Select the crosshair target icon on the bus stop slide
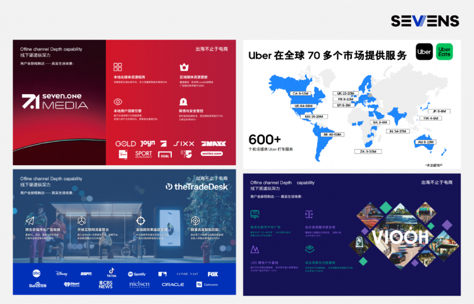Screen dimensions: 474x304 click(139, 220)
